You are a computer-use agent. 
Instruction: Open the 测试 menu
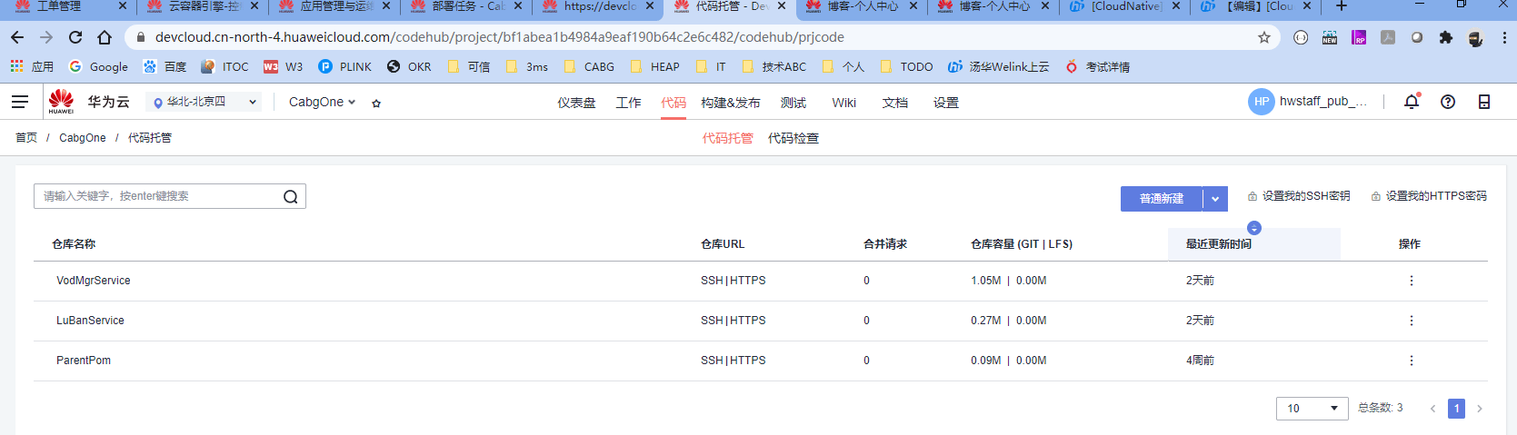793,103
